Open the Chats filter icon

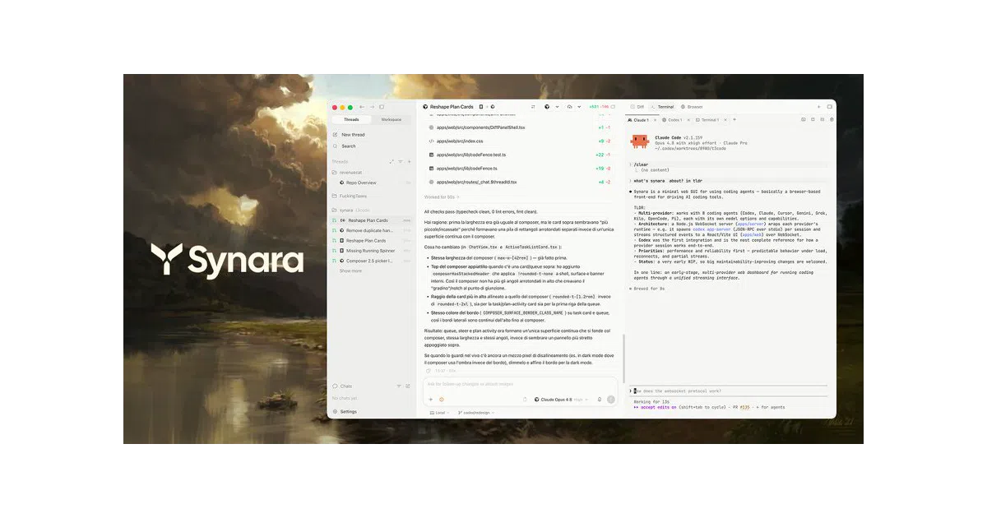coord(399,386)
